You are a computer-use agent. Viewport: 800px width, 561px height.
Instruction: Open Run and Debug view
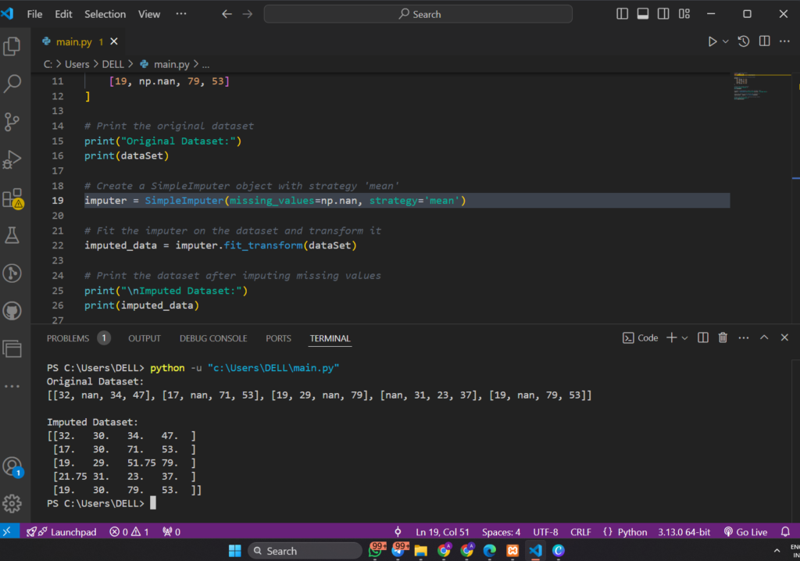pos(12,159)
